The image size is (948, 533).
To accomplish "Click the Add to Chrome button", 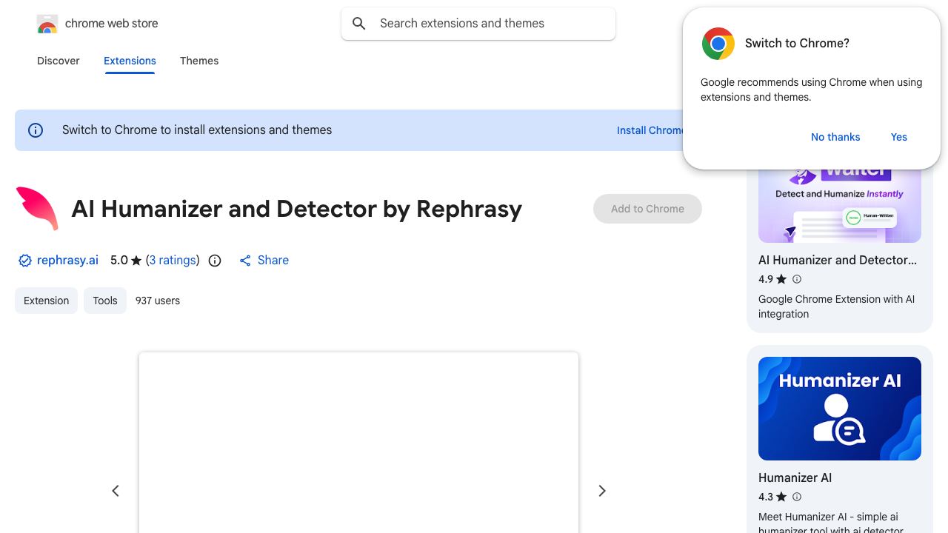I will (x=647, y=209).
